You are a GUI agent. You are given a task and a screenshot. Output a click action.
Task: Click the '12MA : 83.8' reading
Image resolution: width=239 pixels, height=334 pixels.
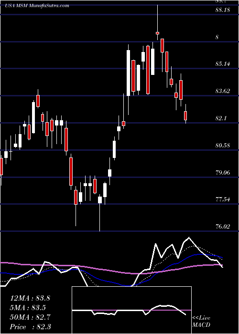coord(30,298)
